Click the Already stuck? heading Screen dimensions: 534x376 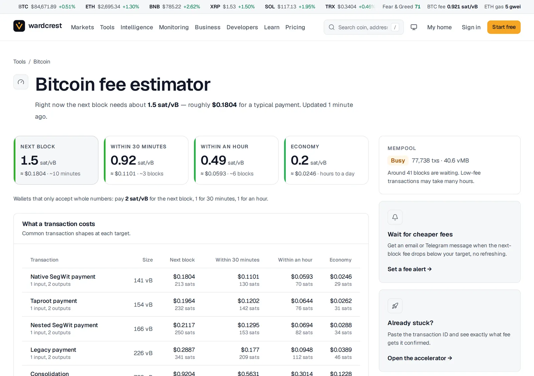pos(410,323)
